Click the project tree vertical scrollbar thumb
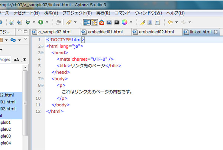The height and width of the screenshot is (150, 223). (x=25, y=103)
